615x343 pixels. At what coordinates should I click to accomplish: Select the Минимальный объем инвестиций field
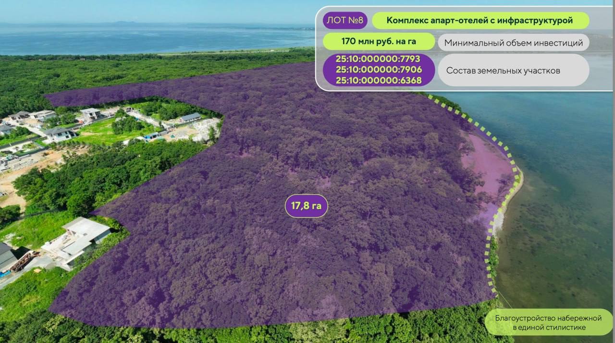tap(513, 43)
